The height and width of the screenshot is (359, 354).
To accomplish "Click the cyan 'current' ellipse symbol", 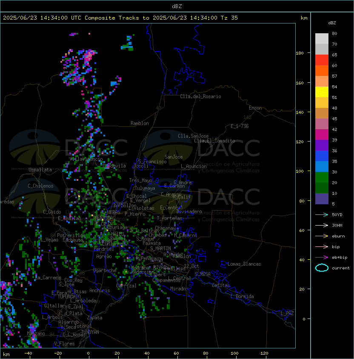I will (x=322, y=268).
